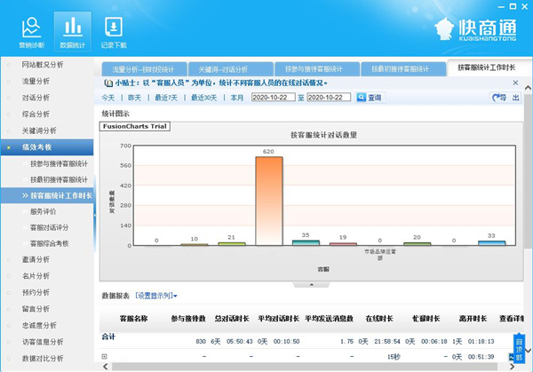This screenshot has height=372, width=533.
Task: Click the 最近7天 quick filter link
Action: pos(166,98)
